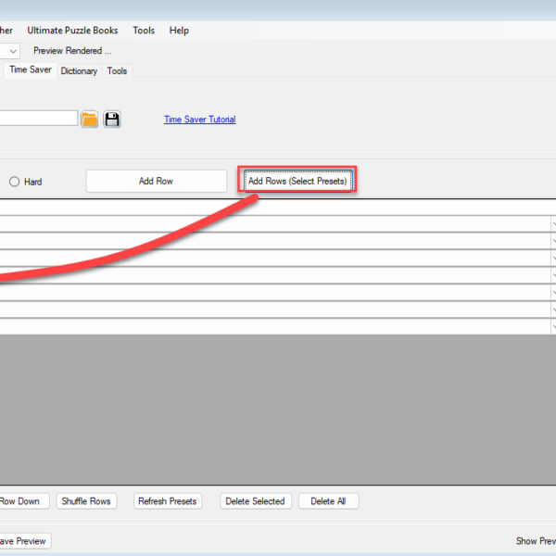Click the Save Preview button
The height and width of the screenshot is (556, 556).
click(23, 541)
